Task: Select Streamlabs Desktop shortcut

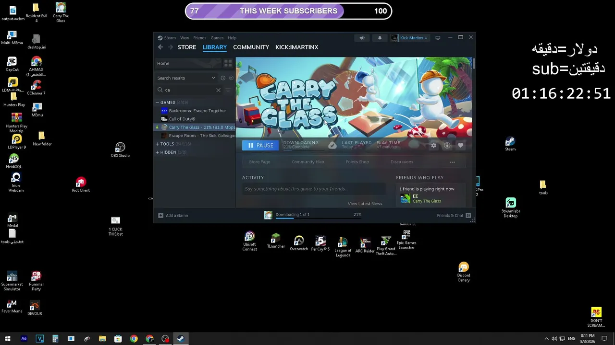Action: click(x=510, y=208)
